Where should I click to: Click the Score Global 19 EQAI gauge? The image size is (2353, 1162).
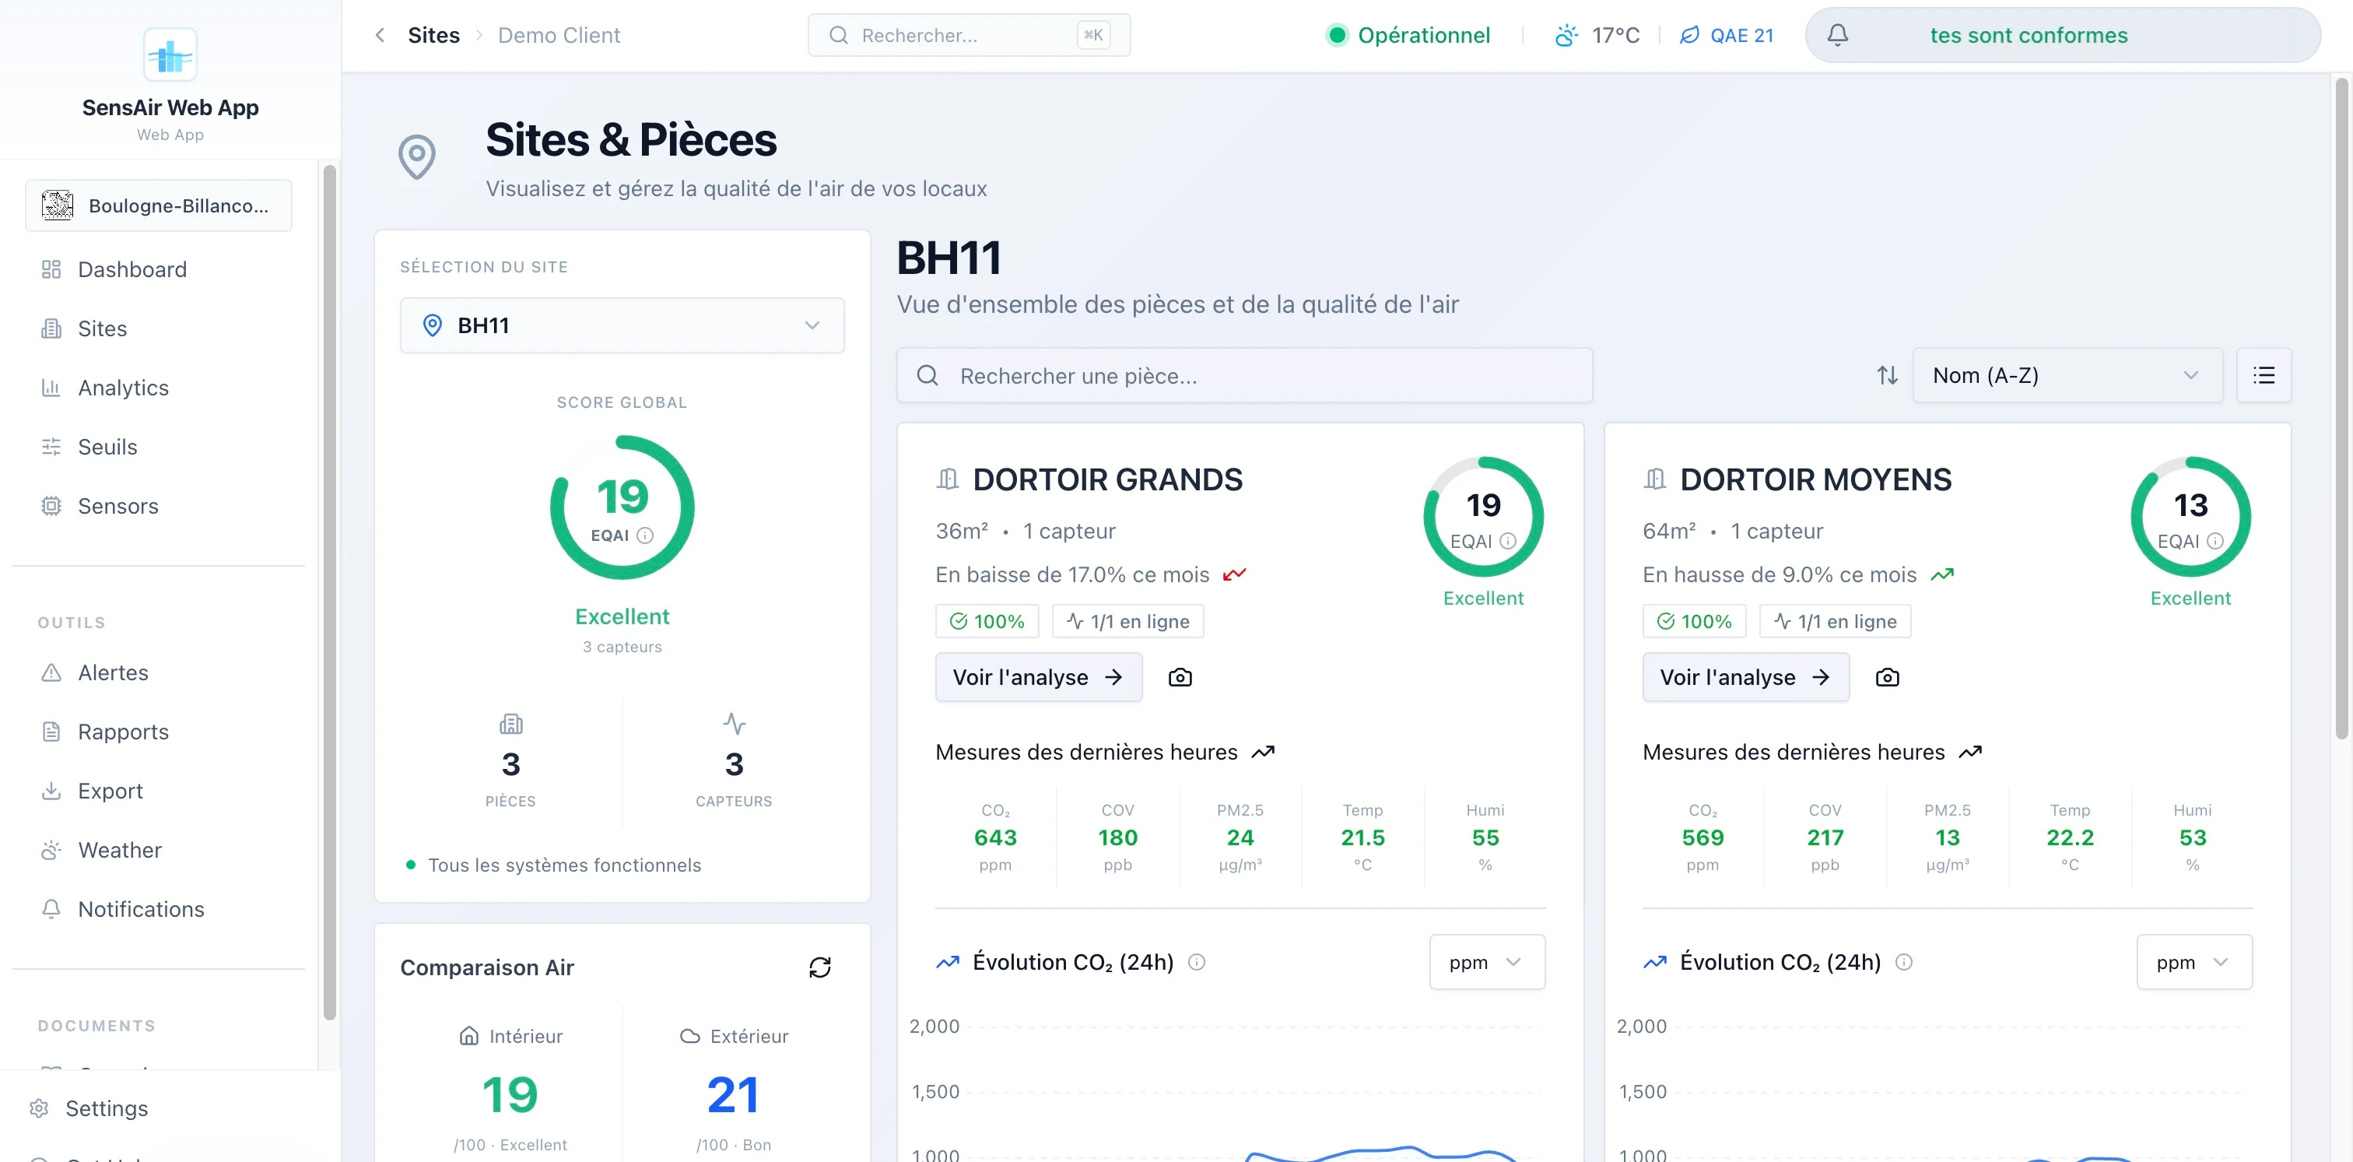click(622, 507)
